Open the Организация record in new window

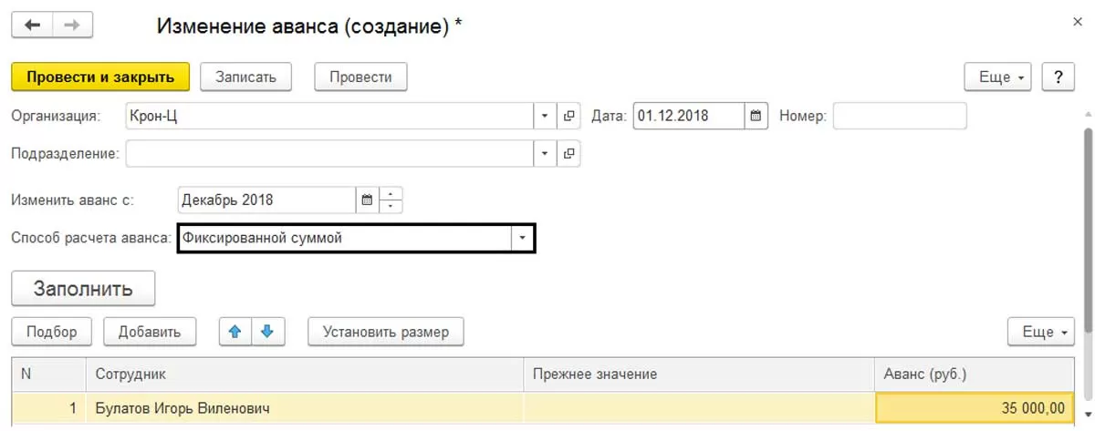[568, 117]
